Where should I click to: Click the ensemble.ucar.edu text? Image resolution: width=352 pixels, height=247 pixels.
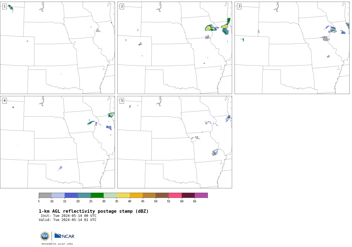[x=57, y=244]
